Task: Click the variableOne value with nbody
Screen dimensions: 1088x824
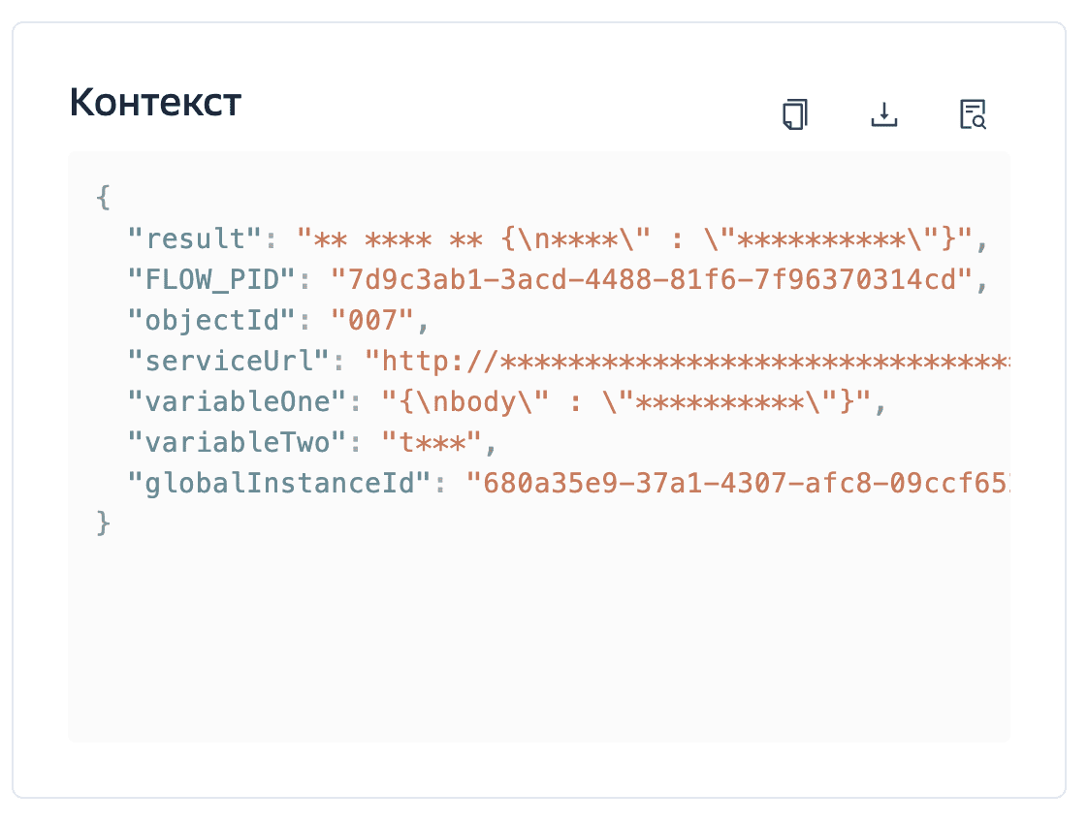Action: tap(630, 401)
